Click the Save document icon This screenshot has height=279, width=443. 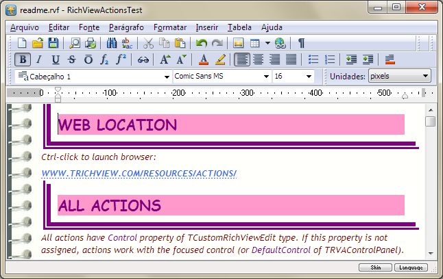point(53,43)
